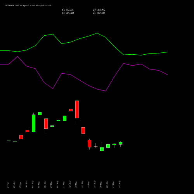Click the '28 Apr' date label
194x194 pixels.
(14, 185)
